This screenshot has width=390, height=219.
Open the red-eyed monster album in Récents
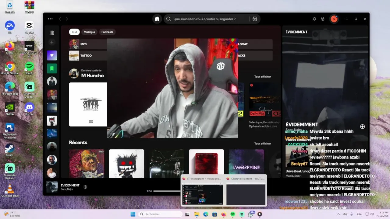(x=126, y=164)
